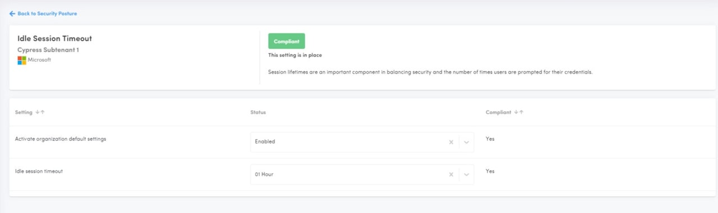Viewport: 718px width, 213px height.
Task: Click the Compliant column header
Action: (499, 112)
